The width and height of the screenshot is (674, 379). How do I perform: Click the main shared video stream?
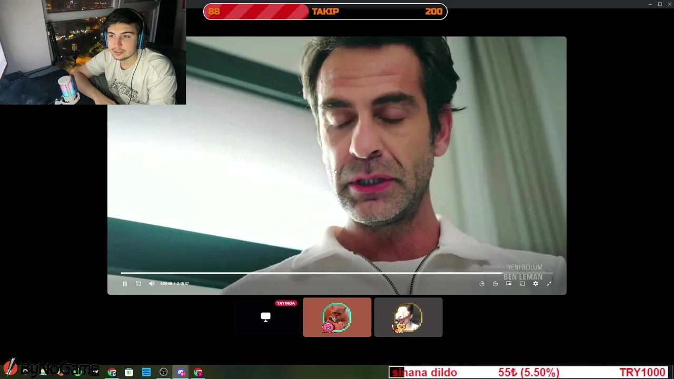pyautogui.click(x=337, y=165)
